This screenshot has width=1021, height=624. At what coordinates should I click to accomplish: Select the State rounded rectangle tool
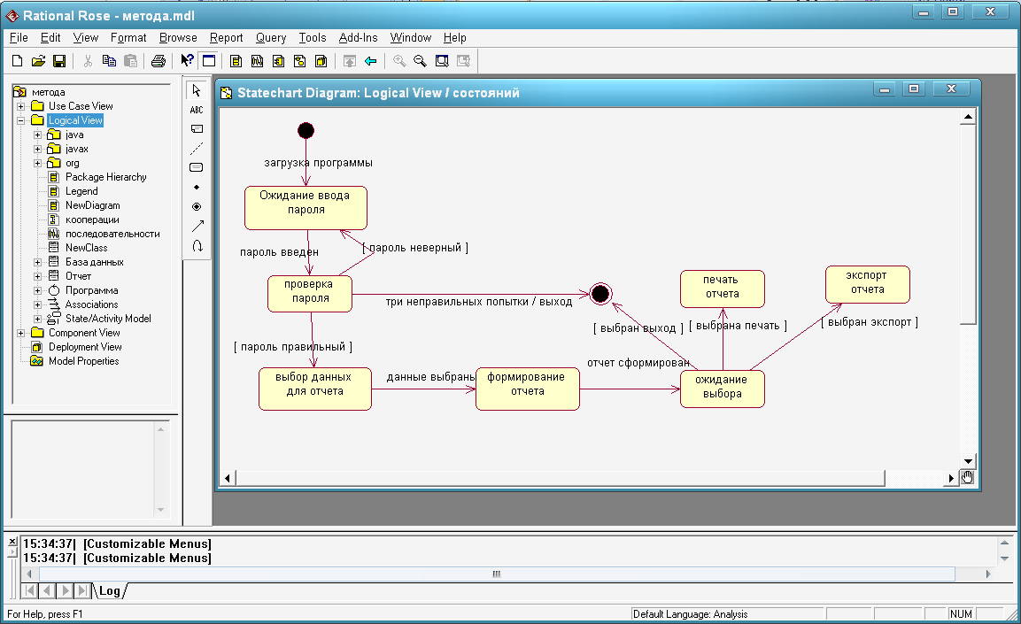pyautogui.click(x=197, y=168)
